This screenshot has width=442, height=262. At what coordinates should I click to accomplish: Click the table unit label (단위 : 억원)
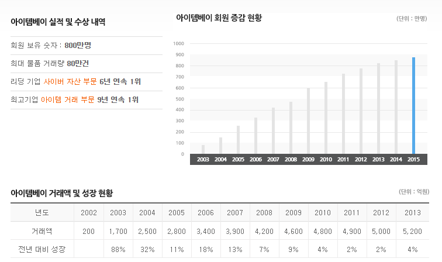point(414,192)
